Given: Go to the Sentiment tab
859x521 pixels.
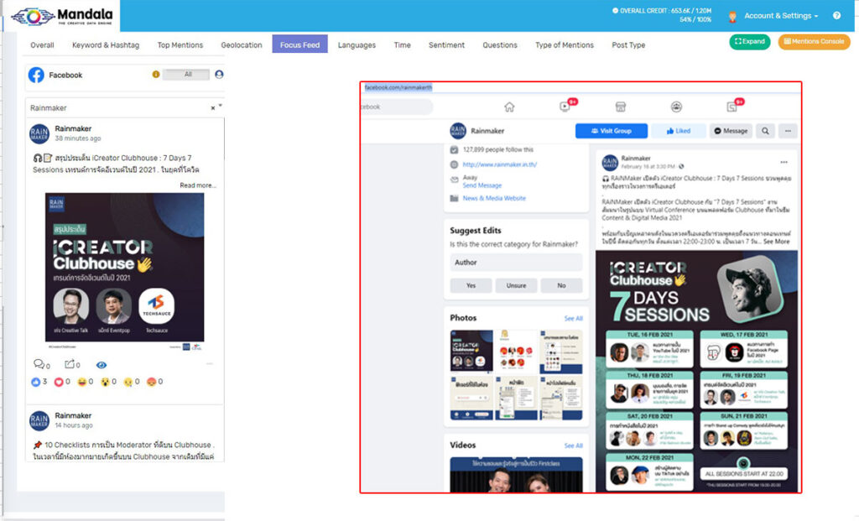Looking at the screenshot, I should [446, 45].
